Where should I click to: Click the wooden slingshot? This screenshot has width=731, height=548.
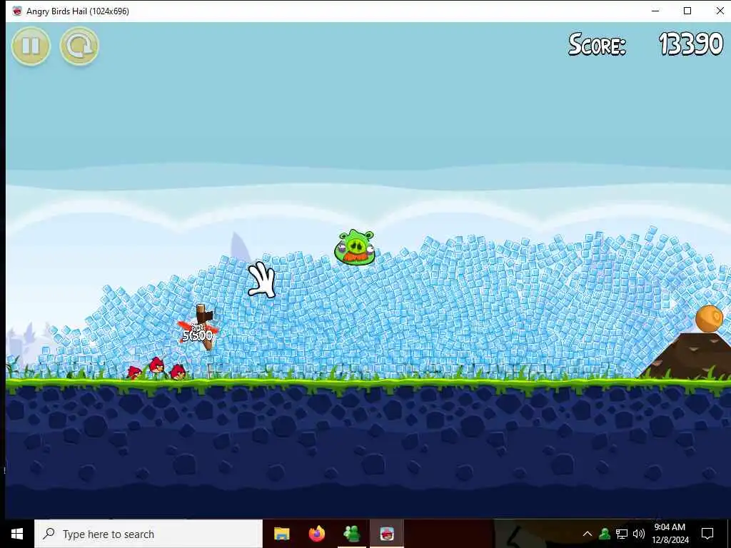[x=203, y=325]
